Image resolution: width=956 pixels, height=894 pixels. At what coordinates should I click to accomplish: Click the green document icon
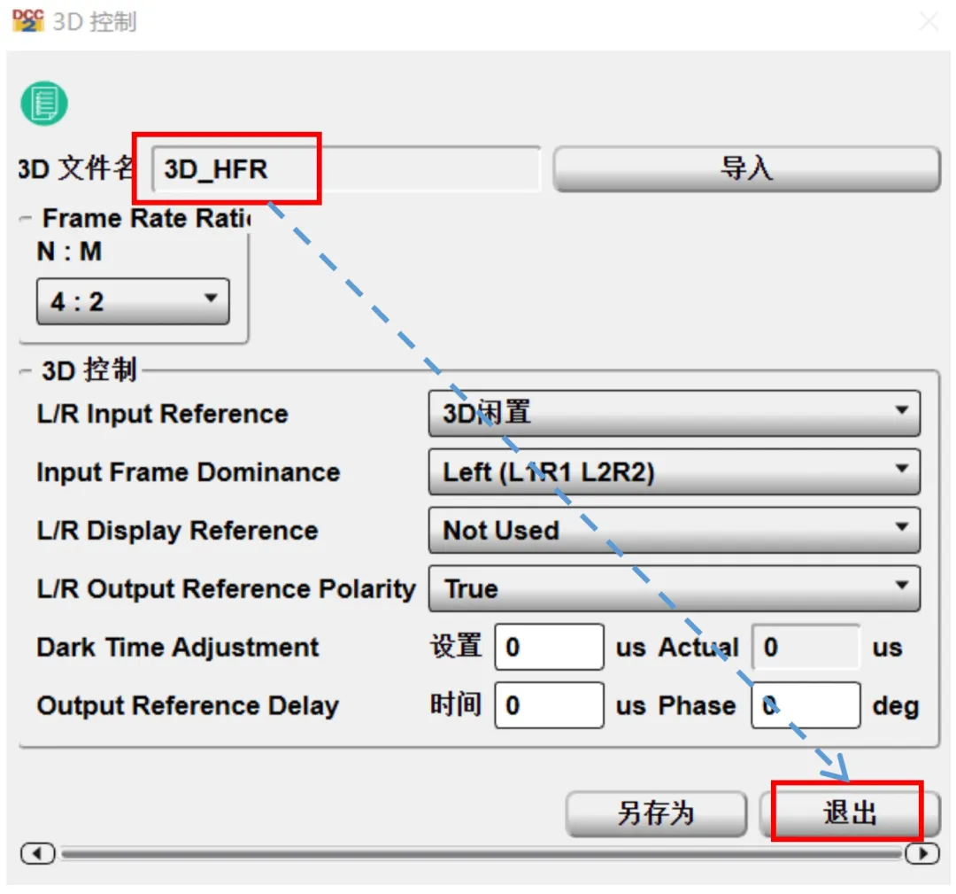(44, 103)
